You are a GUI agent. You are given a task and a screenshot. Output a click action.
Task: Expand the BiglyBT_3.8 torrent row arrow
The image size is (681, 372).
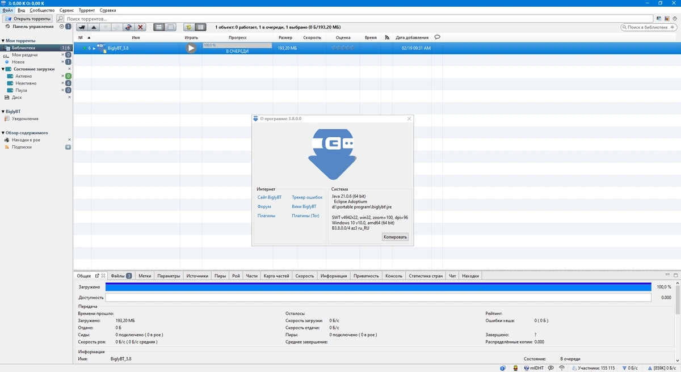click(94, 48)
